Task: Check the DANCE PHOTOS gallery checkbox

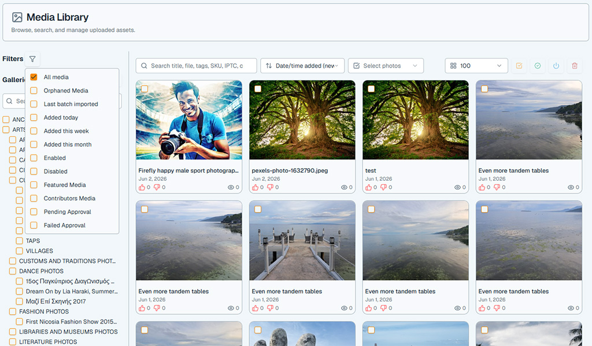Action: [13, 271]
